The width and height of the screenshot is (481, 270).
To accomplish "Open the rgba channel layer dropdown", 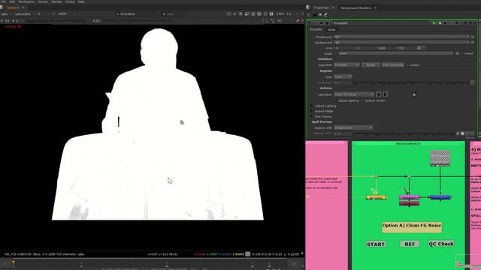I will click(7, 14).
